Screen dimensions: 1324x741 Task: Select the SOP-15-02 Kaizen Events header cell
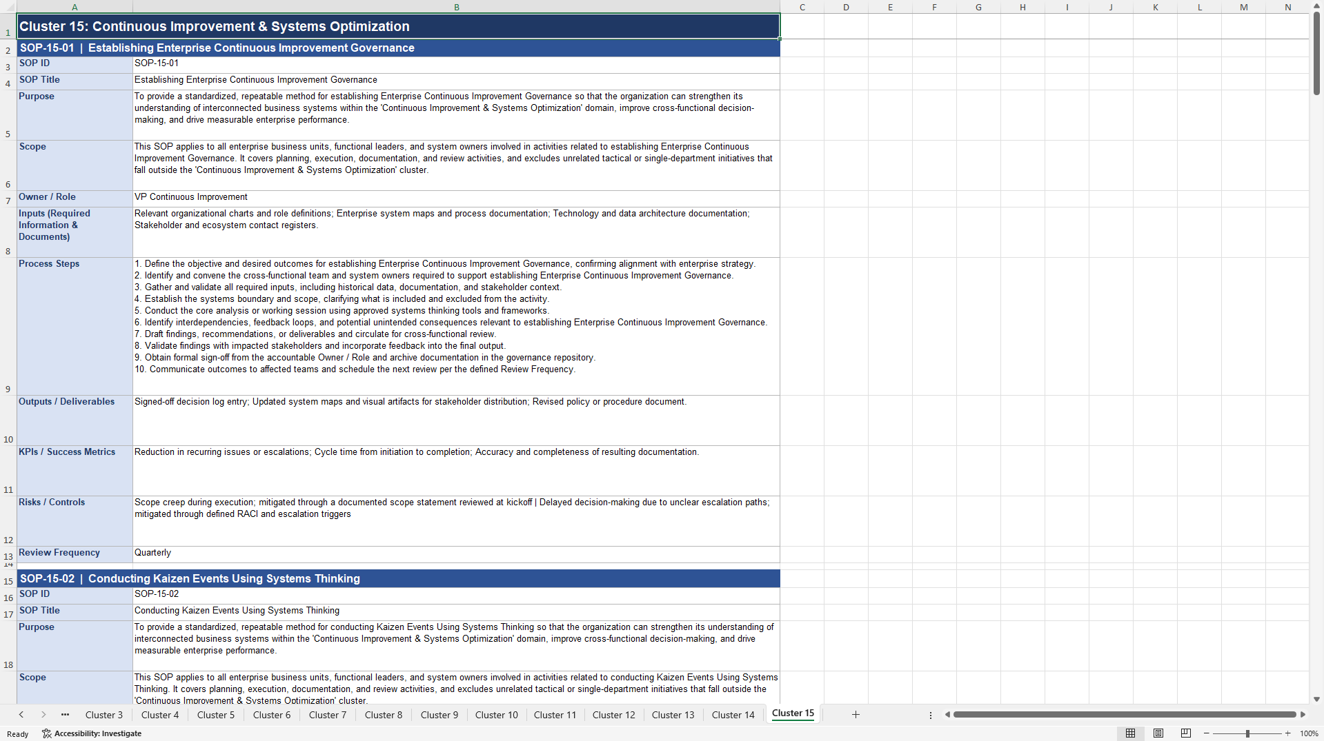pos(398,578)
